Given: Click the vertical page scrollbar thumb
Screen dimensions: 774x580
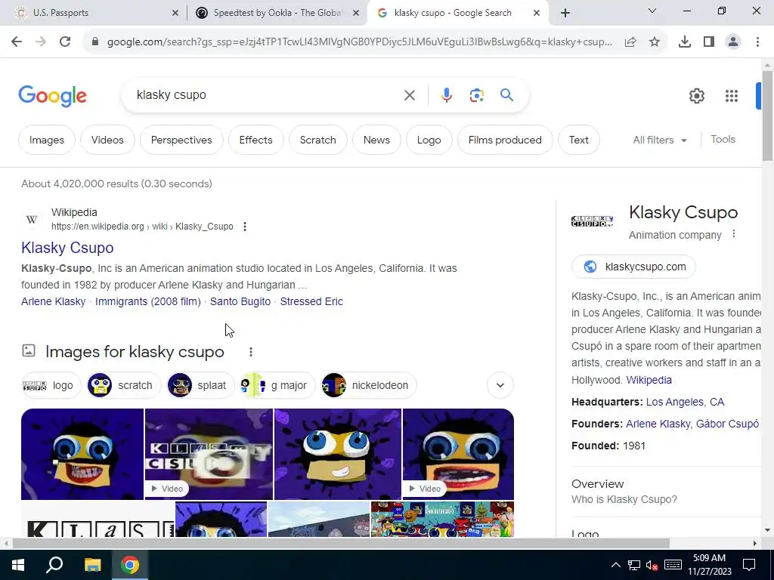Looking at the screenshot, I should coord(767,116).
